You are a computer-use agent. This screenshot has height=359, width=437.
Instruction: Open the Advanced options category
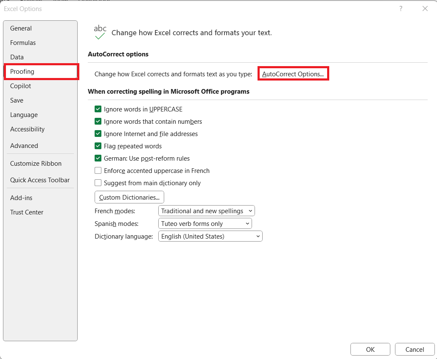pos(40,146)
